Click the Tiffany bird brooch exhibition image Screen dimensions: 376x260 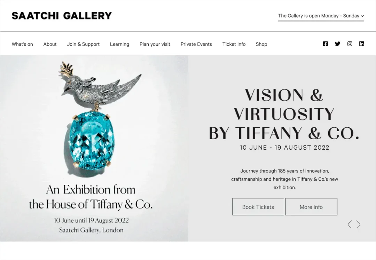click(94, 148)
